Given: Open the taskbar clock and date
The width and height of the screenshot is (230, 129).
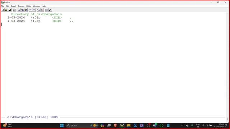Looking at the screenshot, I should point(219,125).
